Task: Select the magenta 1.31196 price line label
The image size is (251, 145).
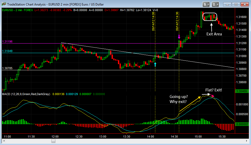Action: tap(7, 41)
